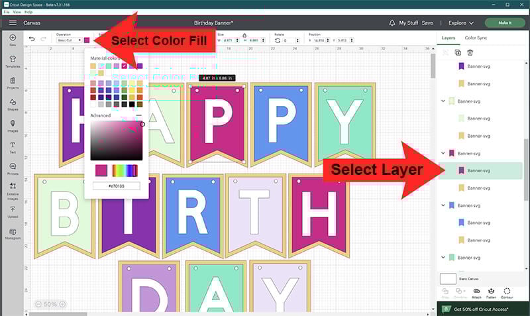Image resolution: width=530 pixels, height=316 pixels.
Task: Open the Monogram tool
Action: (13, 234)
